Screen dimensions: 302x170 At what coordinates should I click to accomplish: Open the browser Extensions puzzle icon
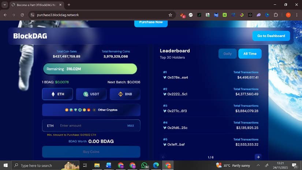coord(276,15)
